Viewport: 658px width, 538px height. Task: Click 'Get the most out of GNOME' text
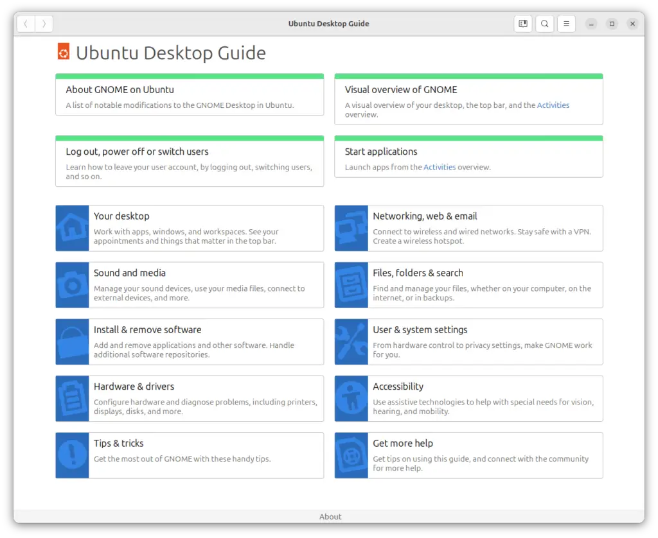(x=182, y=459)
